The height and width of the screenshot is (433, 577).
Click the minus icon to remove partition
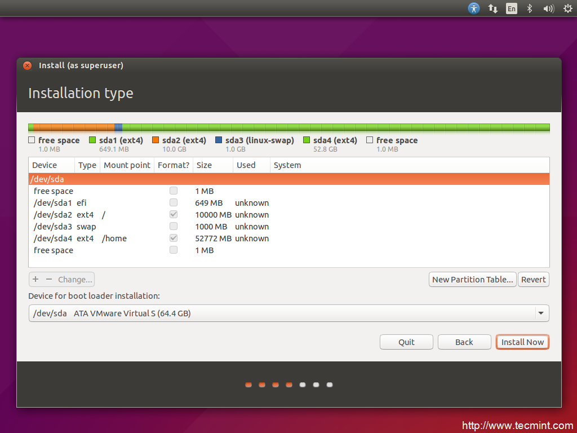point(49,280)
